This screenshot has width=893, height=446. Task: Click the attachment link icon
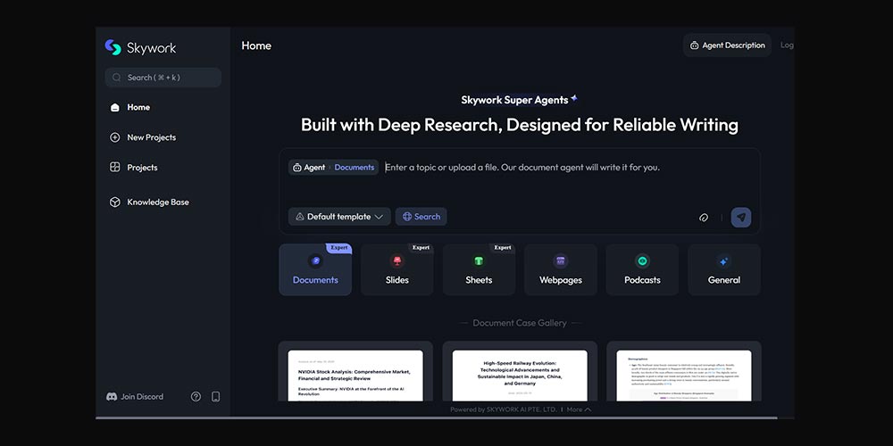click(x=704, y=218)
